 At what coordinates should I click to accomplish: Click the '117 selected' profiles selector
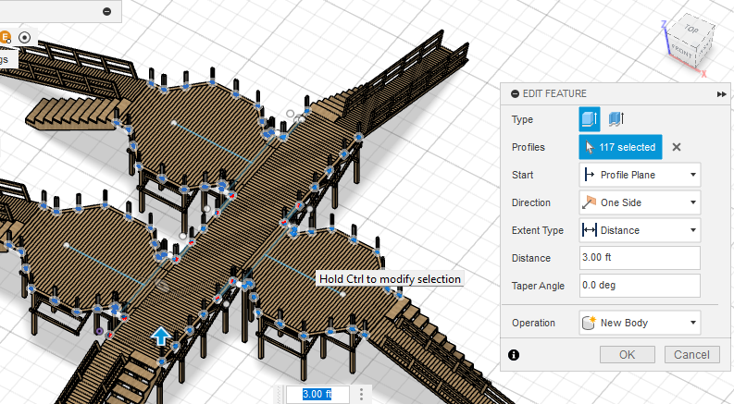[620, 147]
